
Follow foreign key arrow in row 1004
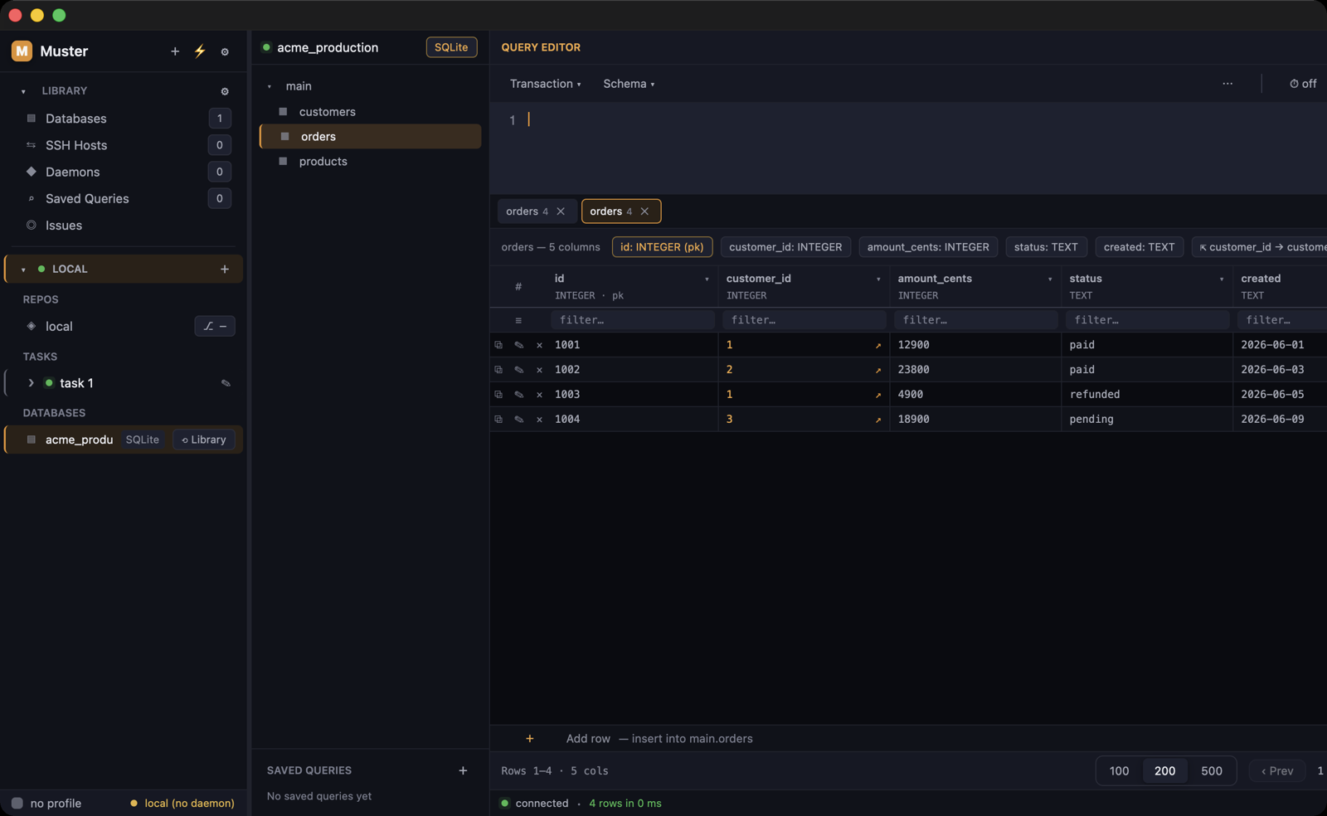[877, 420]
